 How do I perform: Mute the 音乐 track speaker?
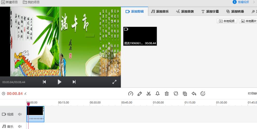pyautogui.click(x=20, y=126)
